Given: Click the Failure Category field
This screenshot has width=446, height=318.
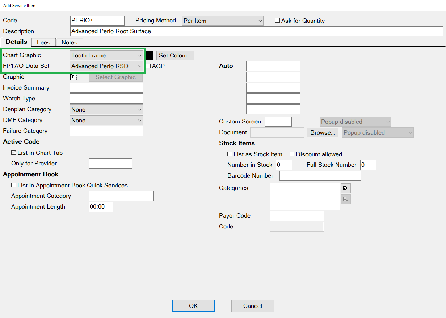Looking at the screenshot, I should (106, 131).
